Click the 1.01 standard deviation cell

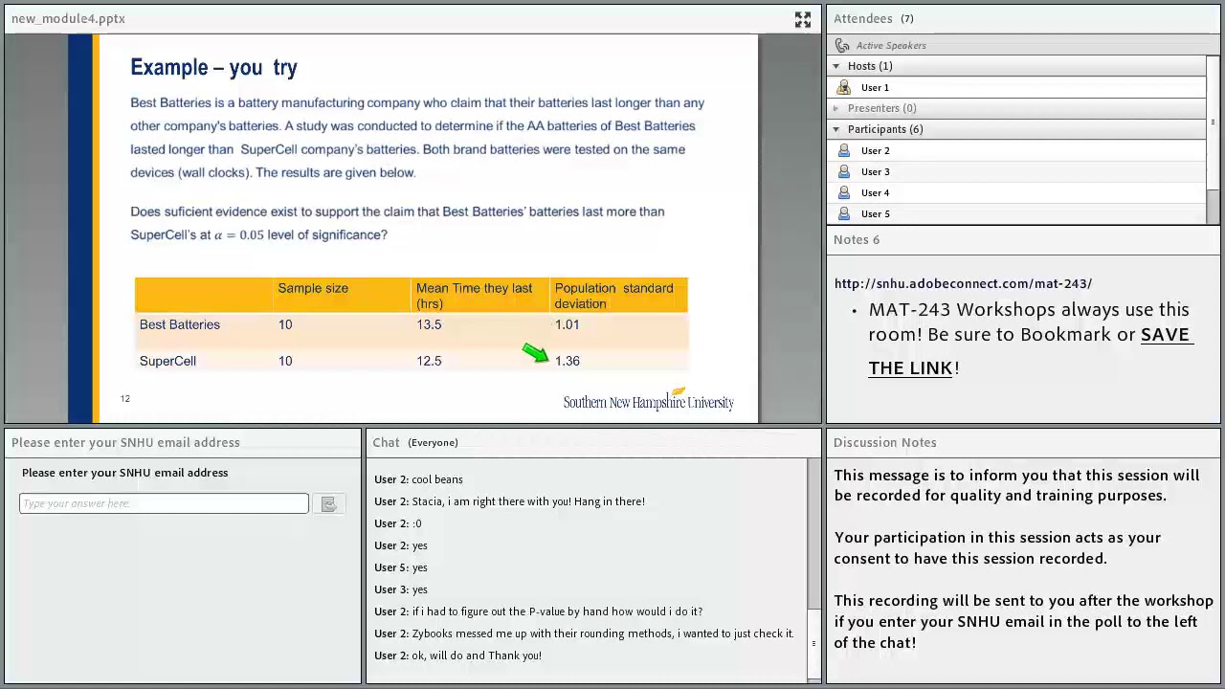pos(568,324)
